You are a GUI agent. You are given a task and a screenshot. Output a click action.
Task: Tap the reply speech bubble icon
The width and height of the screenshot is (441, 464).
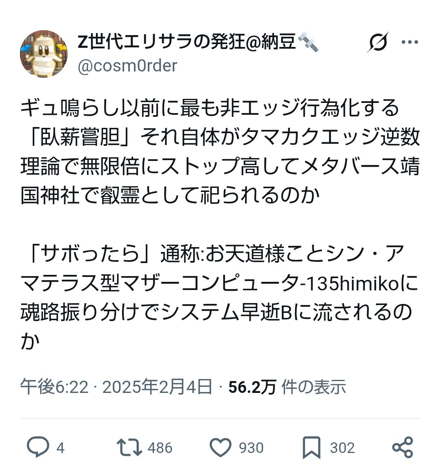point(38,447)
